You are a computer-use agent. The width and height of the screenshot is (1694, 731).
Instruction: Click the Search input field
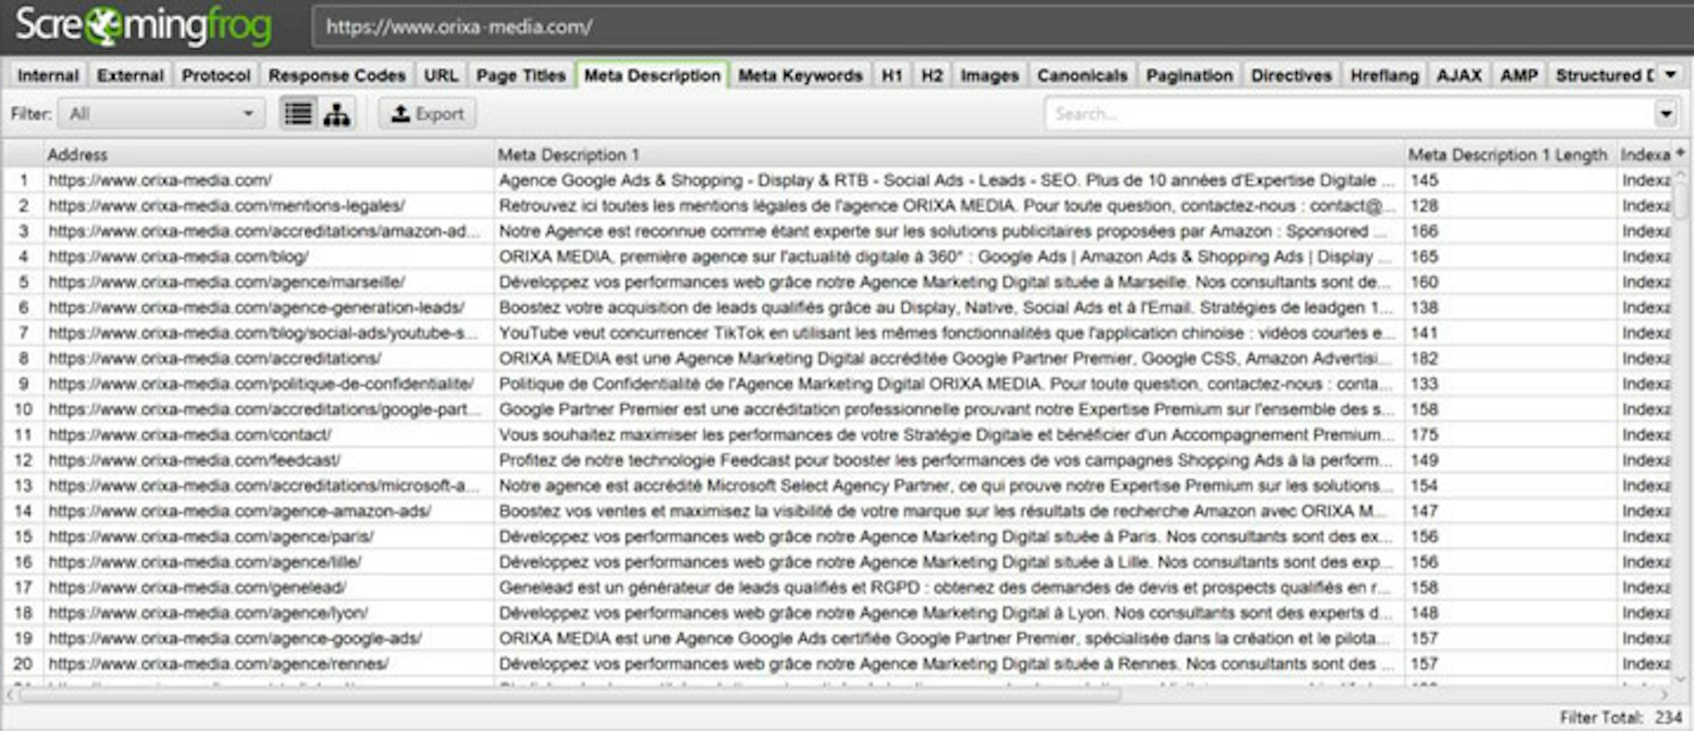[1348, 114]
